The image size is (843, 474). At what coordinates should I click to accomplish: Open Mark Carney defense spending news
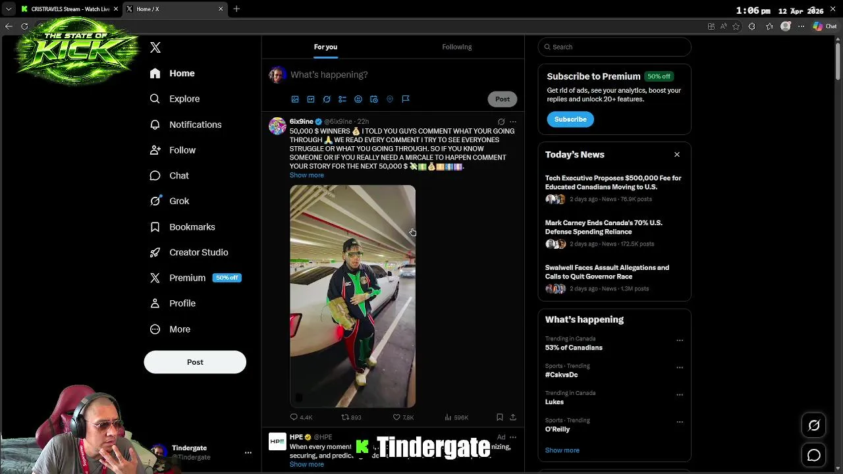[614, 234]
